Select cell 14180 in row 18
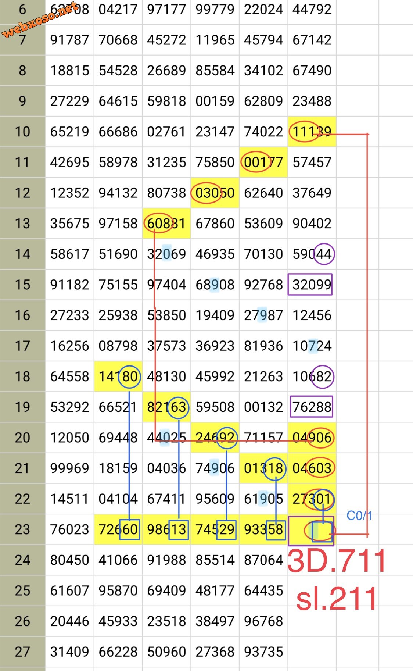Screen dimensions: 413x671 coord(118,376)
